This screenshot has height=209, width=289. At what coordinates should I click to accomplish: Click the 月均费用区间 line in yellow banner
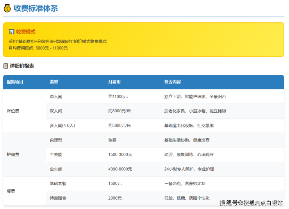click(x=38, y=48)
